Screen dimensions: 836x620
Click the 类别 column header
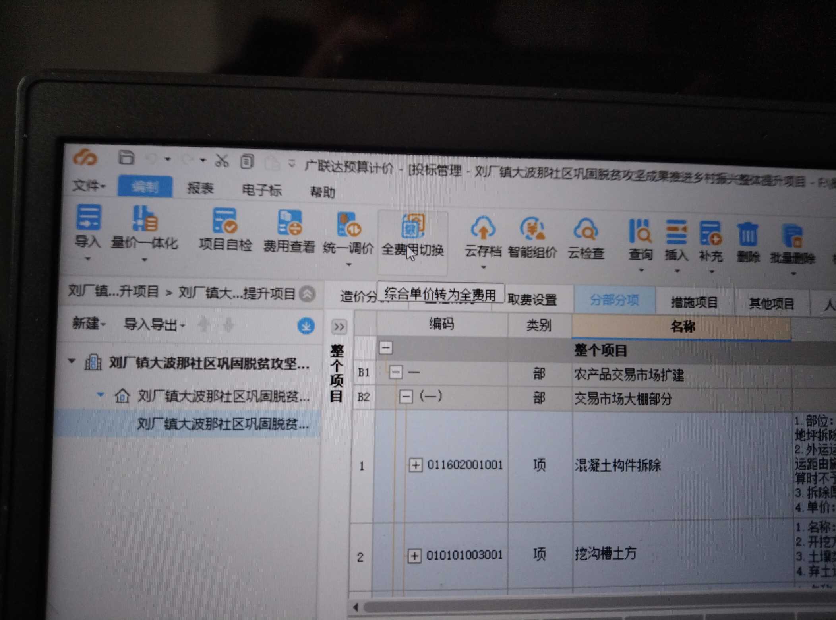click(x=539, y=325)
